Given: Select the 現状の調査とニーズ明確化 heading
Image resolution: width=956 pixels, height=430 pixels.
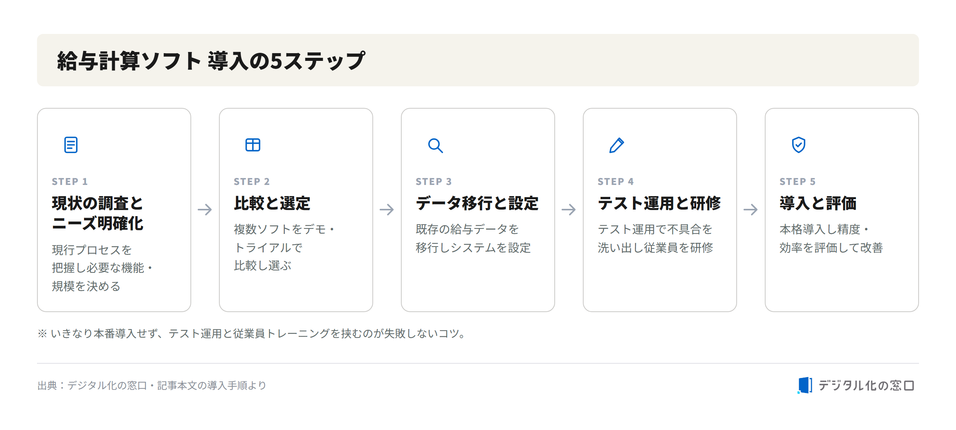Looking at the screenshot, I should pyautogui.click(x=98, y=213).
